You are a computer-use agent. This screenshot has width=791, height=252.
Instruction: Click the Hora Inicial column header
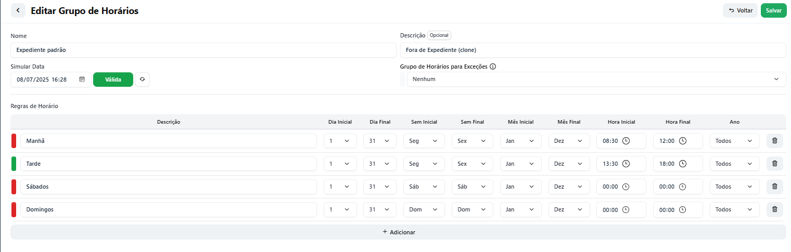pyautogui.click(x=621, y=122)
